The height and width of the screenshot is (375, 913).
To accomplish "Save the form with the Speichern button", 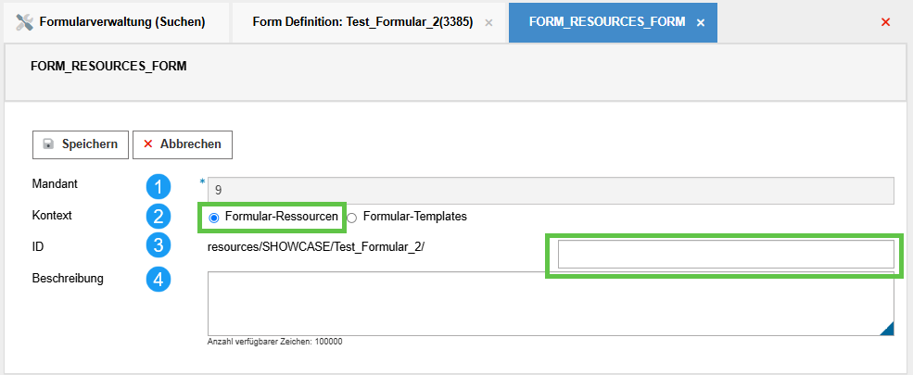I will (80, 144).
